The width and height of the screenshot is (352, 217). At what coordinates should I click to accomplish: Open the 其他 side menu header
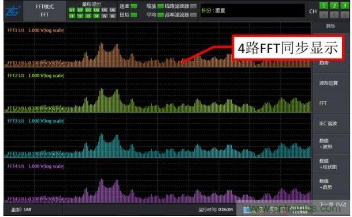[x=331, y=26]
